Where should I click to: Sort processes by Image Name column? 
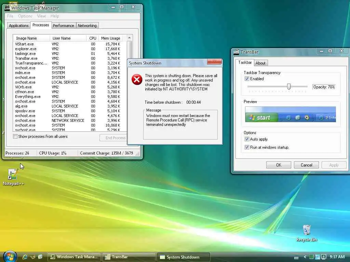31,38
